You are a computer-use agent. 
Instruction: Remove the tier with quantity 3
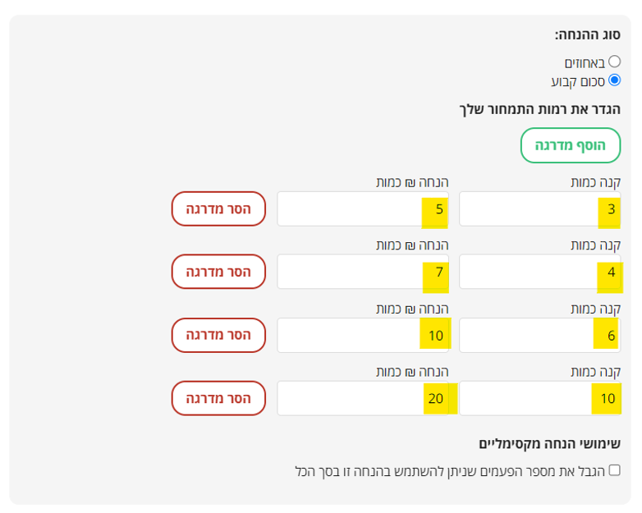218,208
